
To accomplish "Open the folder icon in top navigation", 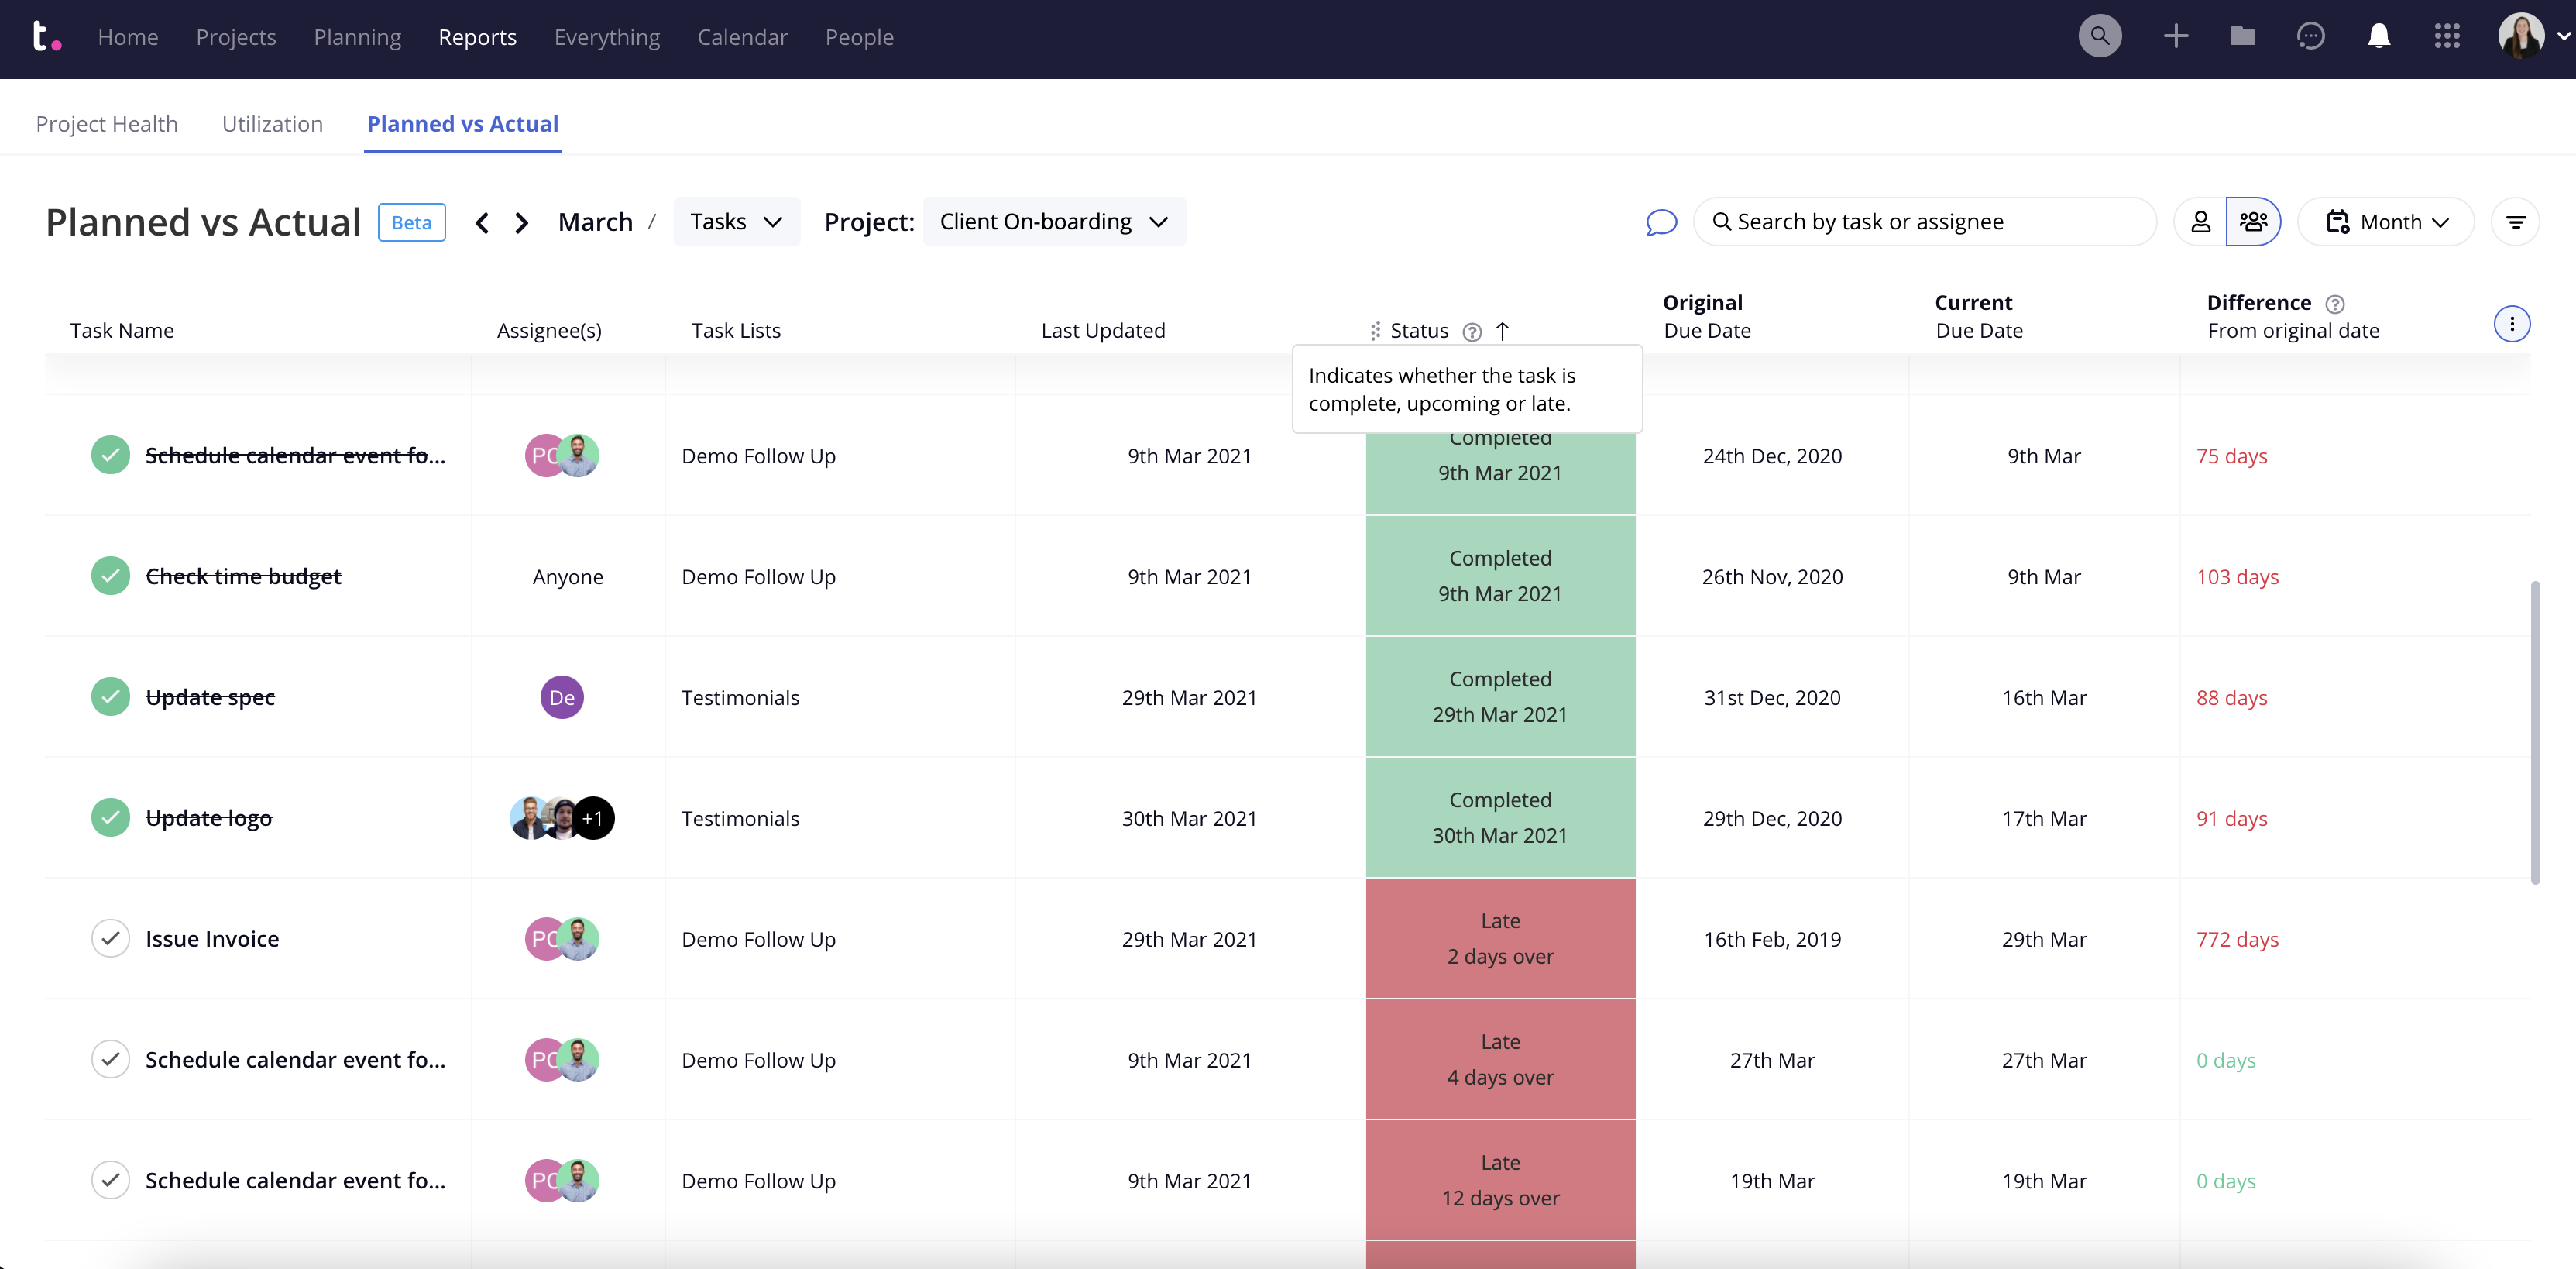I will pyautogui.click(x=2243, y=37).
